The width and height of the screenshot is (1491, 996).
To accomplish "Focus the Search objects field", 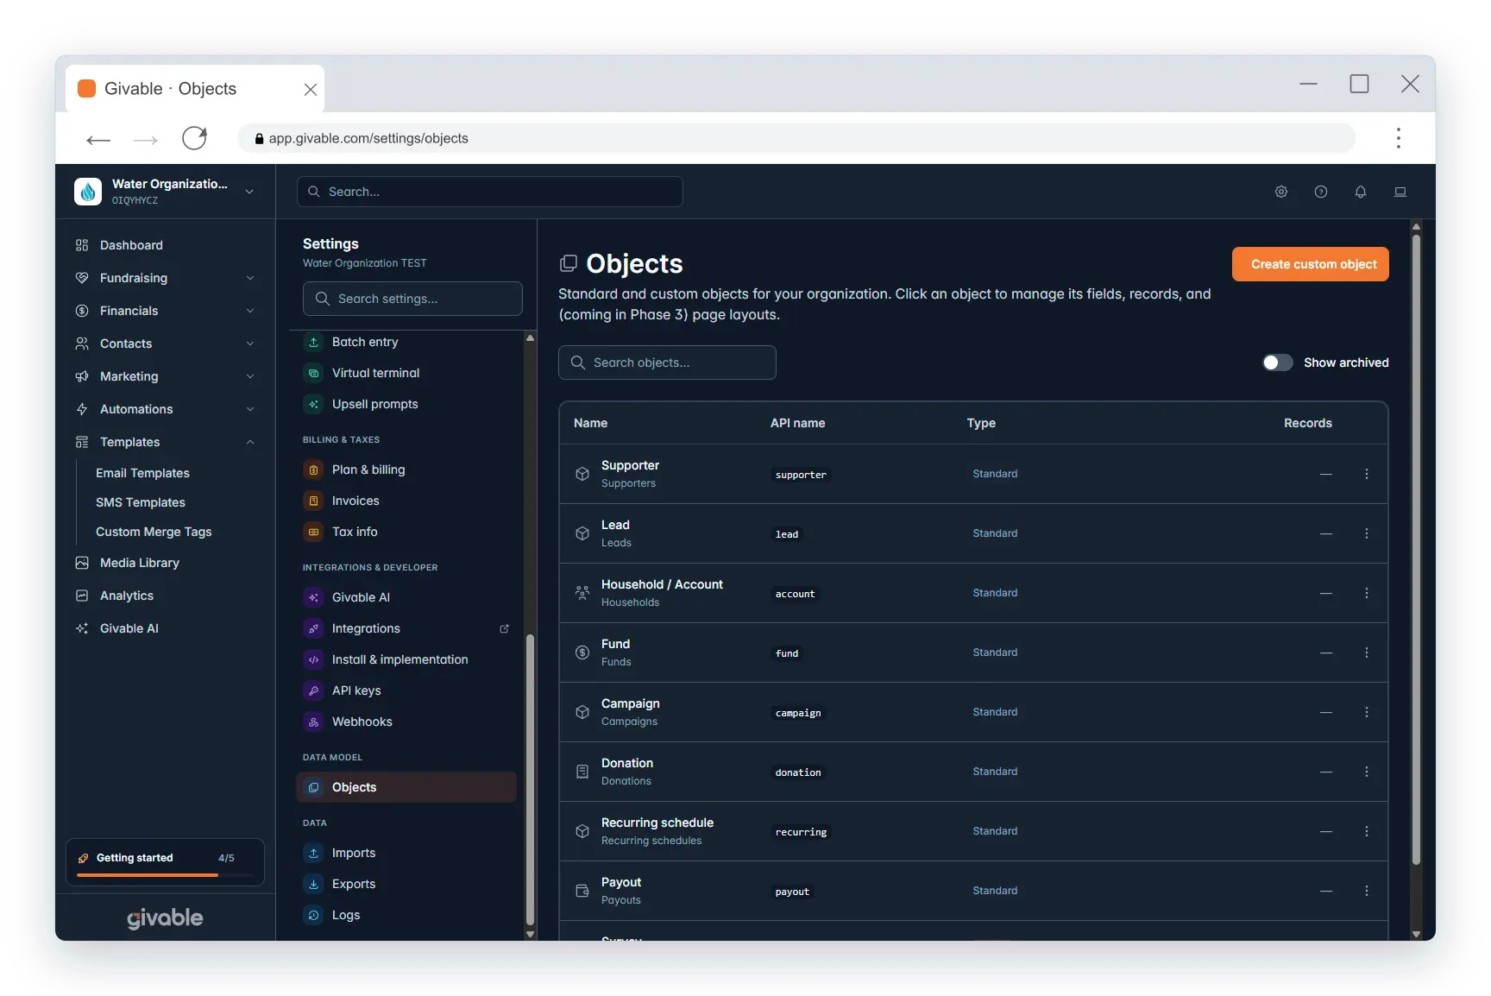I will pos(667,362).
